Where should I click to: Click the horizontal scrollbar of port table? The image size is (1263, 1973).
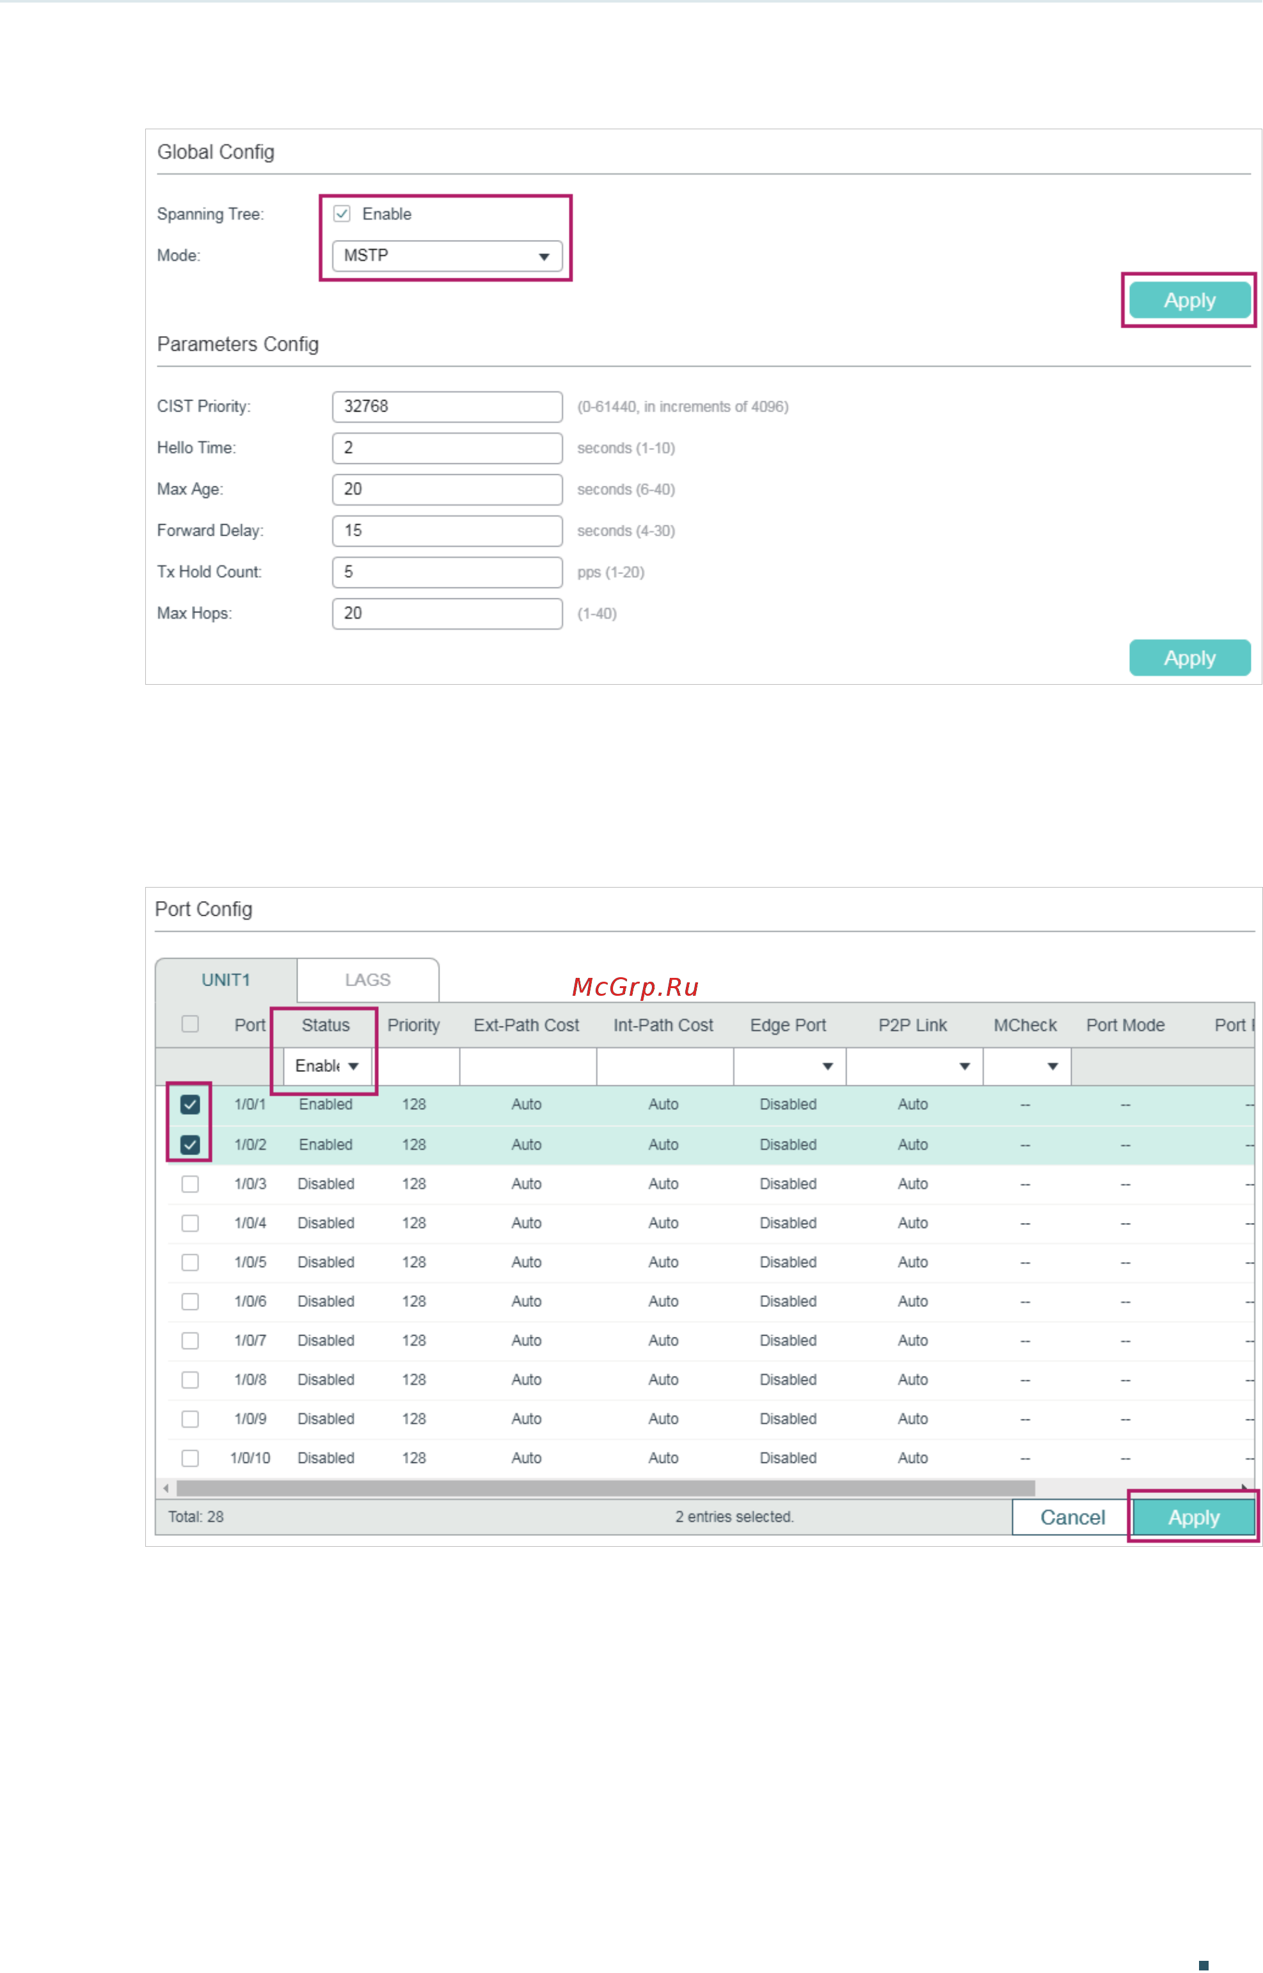tap(606, 1489)
